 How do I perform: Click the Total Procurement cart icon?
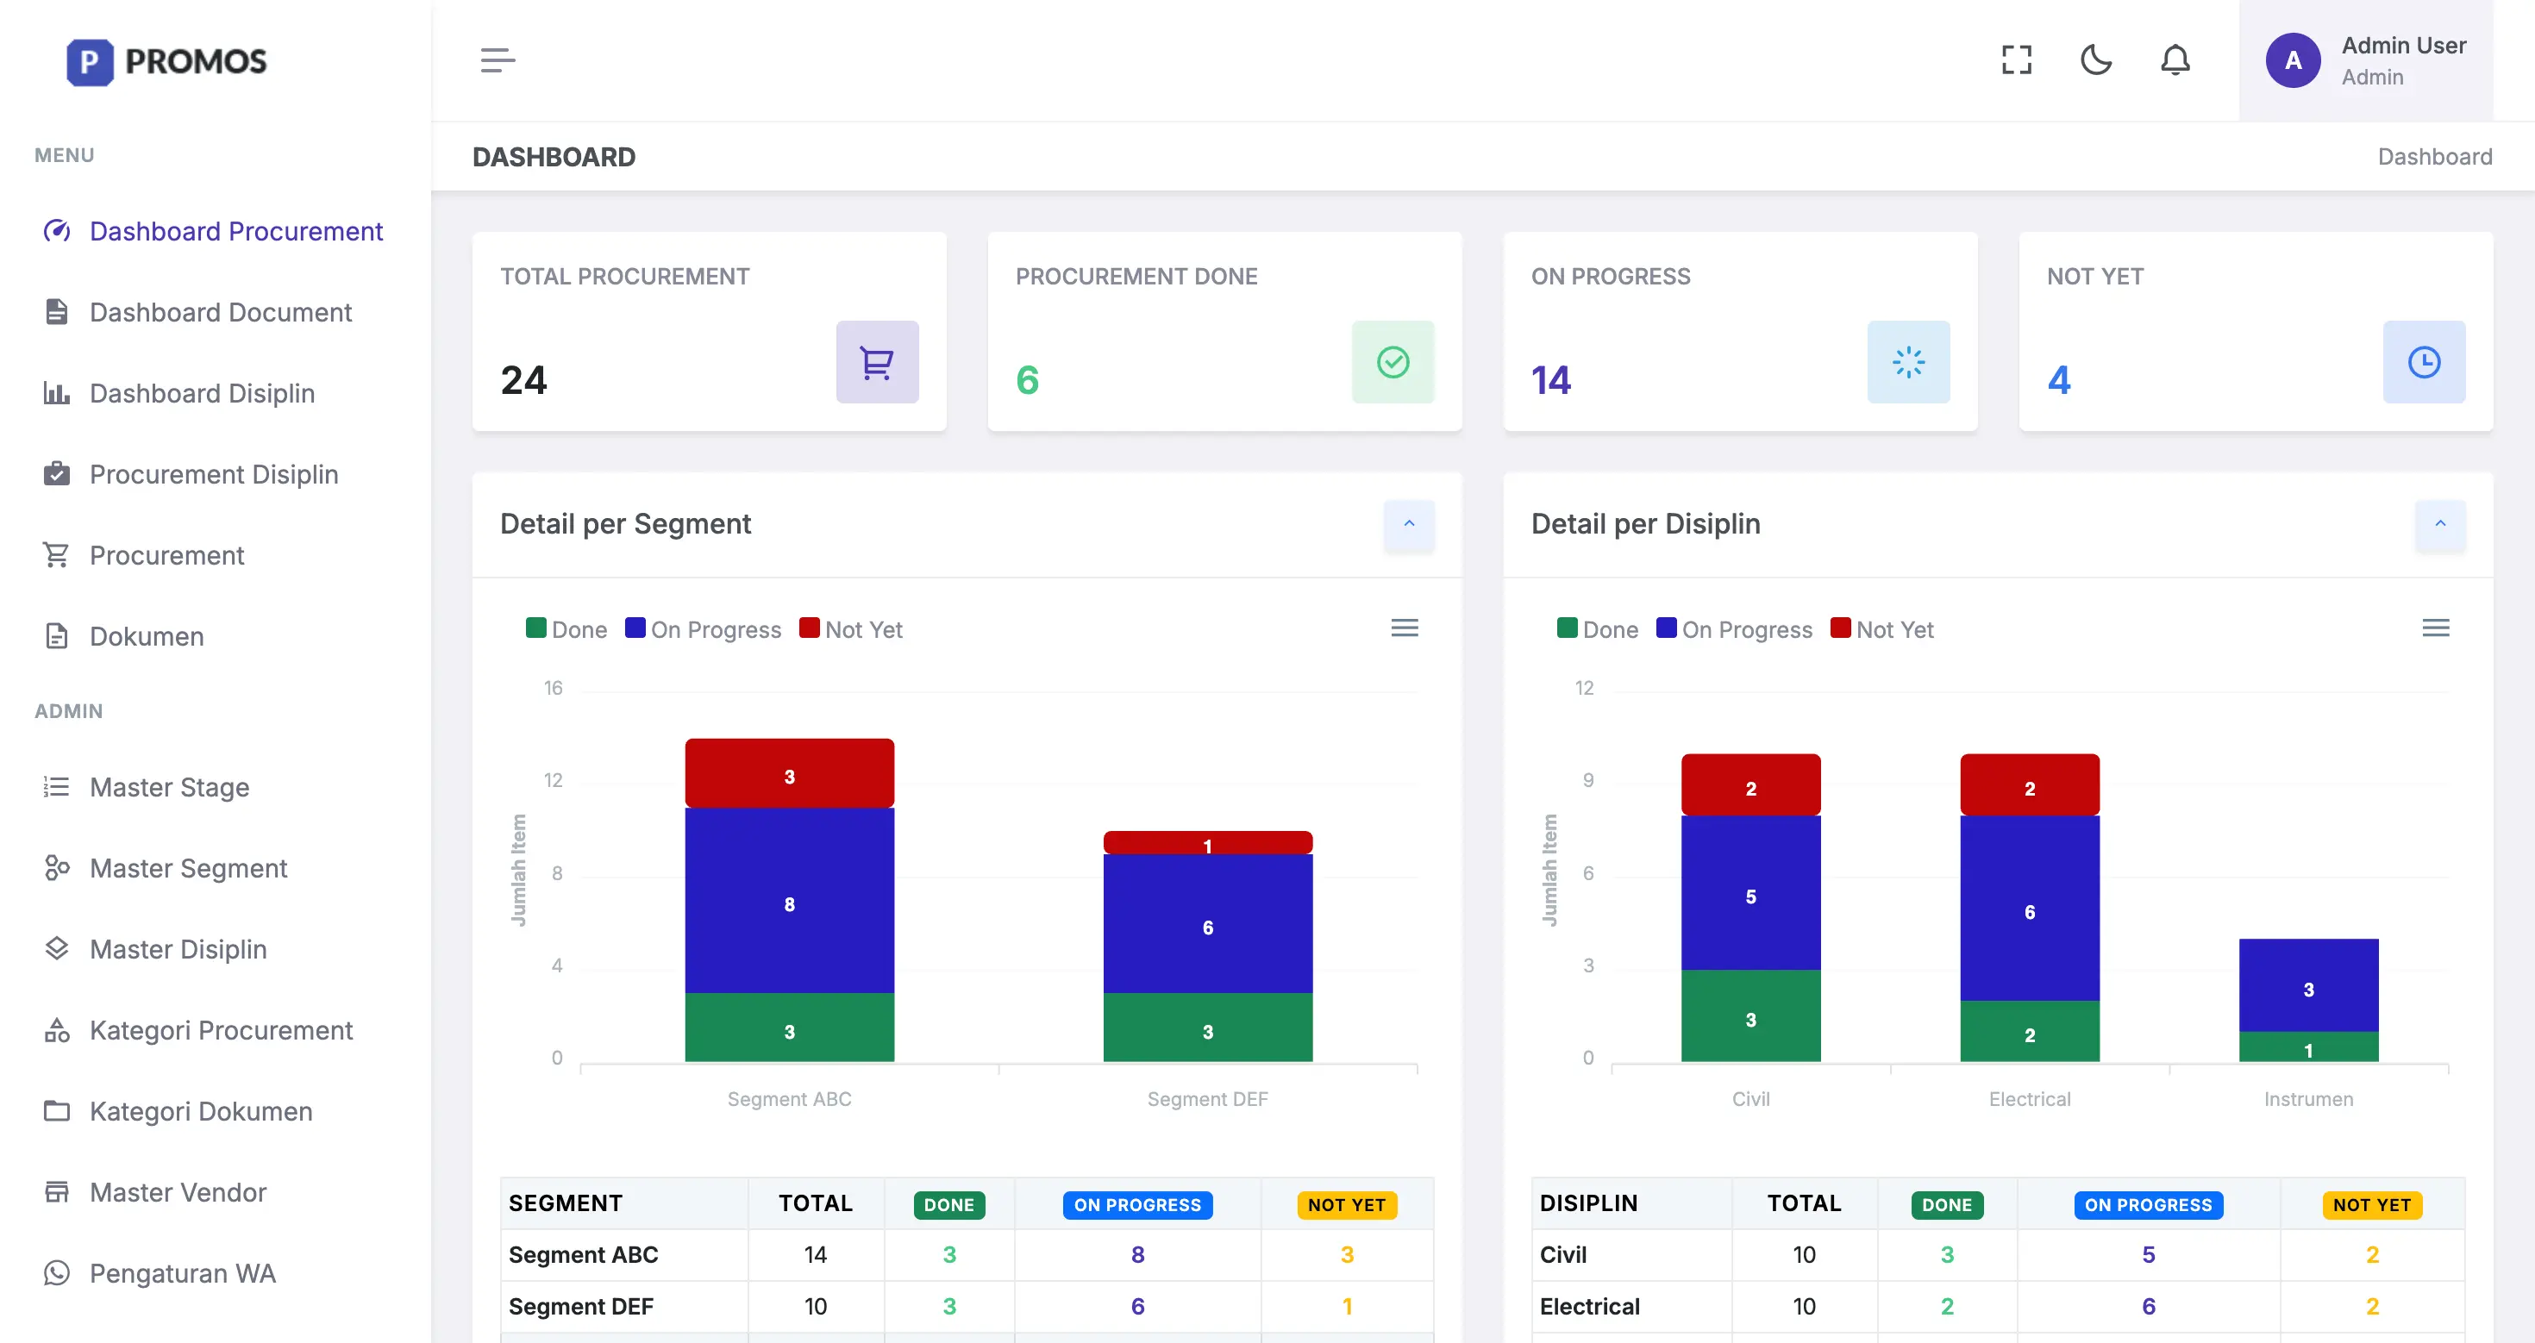[x=877, y=362]
